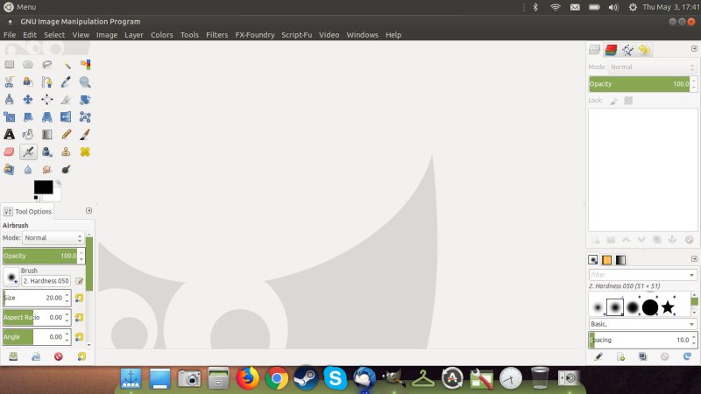
Task: Select the Bucket Fill tool
Action: coord(28,135)
